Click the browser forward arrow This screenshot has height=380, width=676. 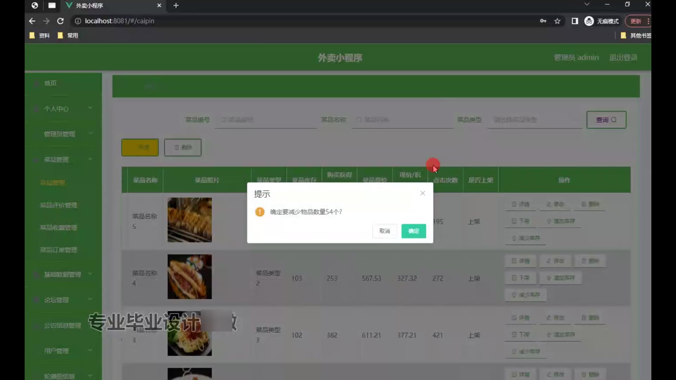(x=46, y=21)
